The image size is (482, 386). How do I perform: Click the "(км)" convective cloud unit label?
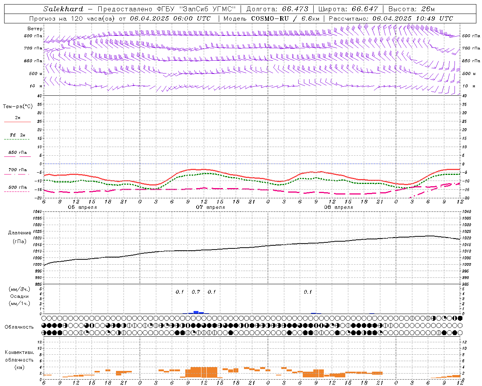(19, 367)
